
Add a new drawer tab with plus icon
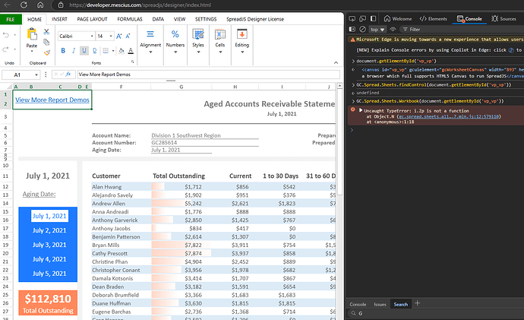point(417,303)
